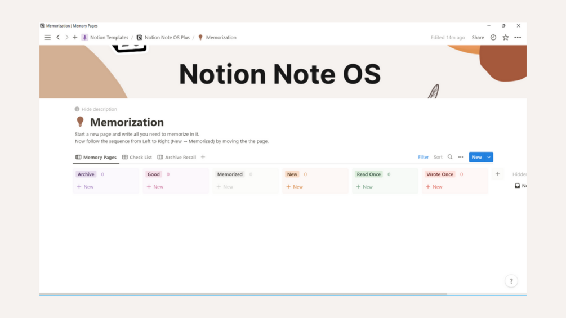Open the help question mark button
The width and height of the screenshot is (566, 318).
tap(511, 281)
